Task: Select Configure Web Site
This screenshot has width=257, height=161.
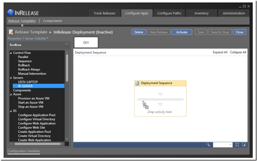Action: click(x=31, y=128)
